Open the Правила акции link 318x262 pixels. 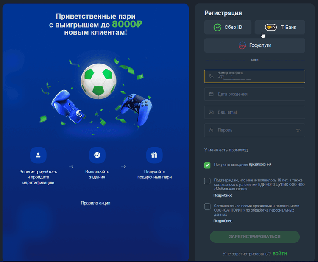[95, 203]
